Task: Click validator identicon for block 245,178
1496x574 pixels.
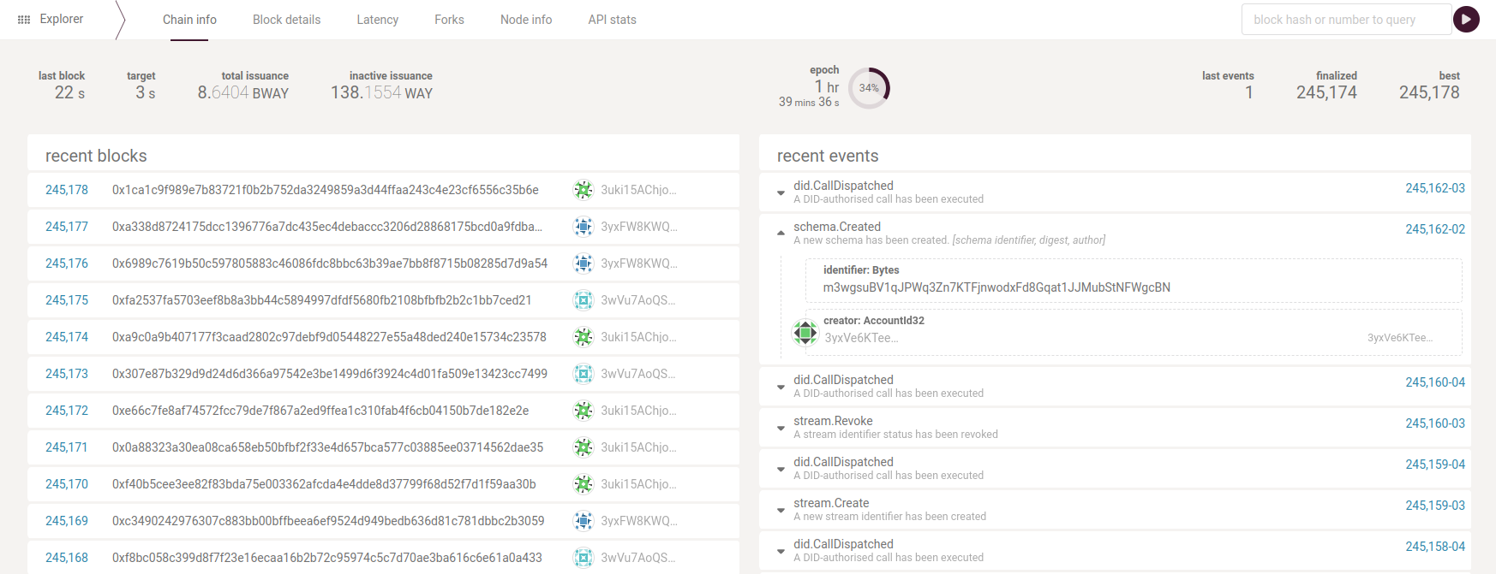Action: pyautogui.click(x=583, y=190)
